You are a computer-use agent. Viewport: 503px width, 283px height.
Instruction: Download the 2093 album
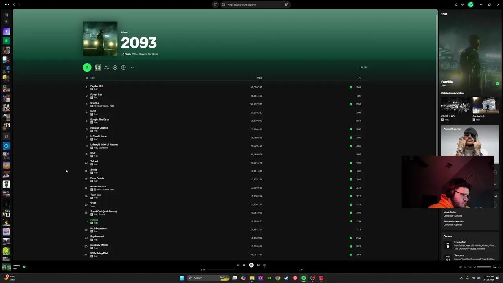pyautogui.click(x=123, y=68)
